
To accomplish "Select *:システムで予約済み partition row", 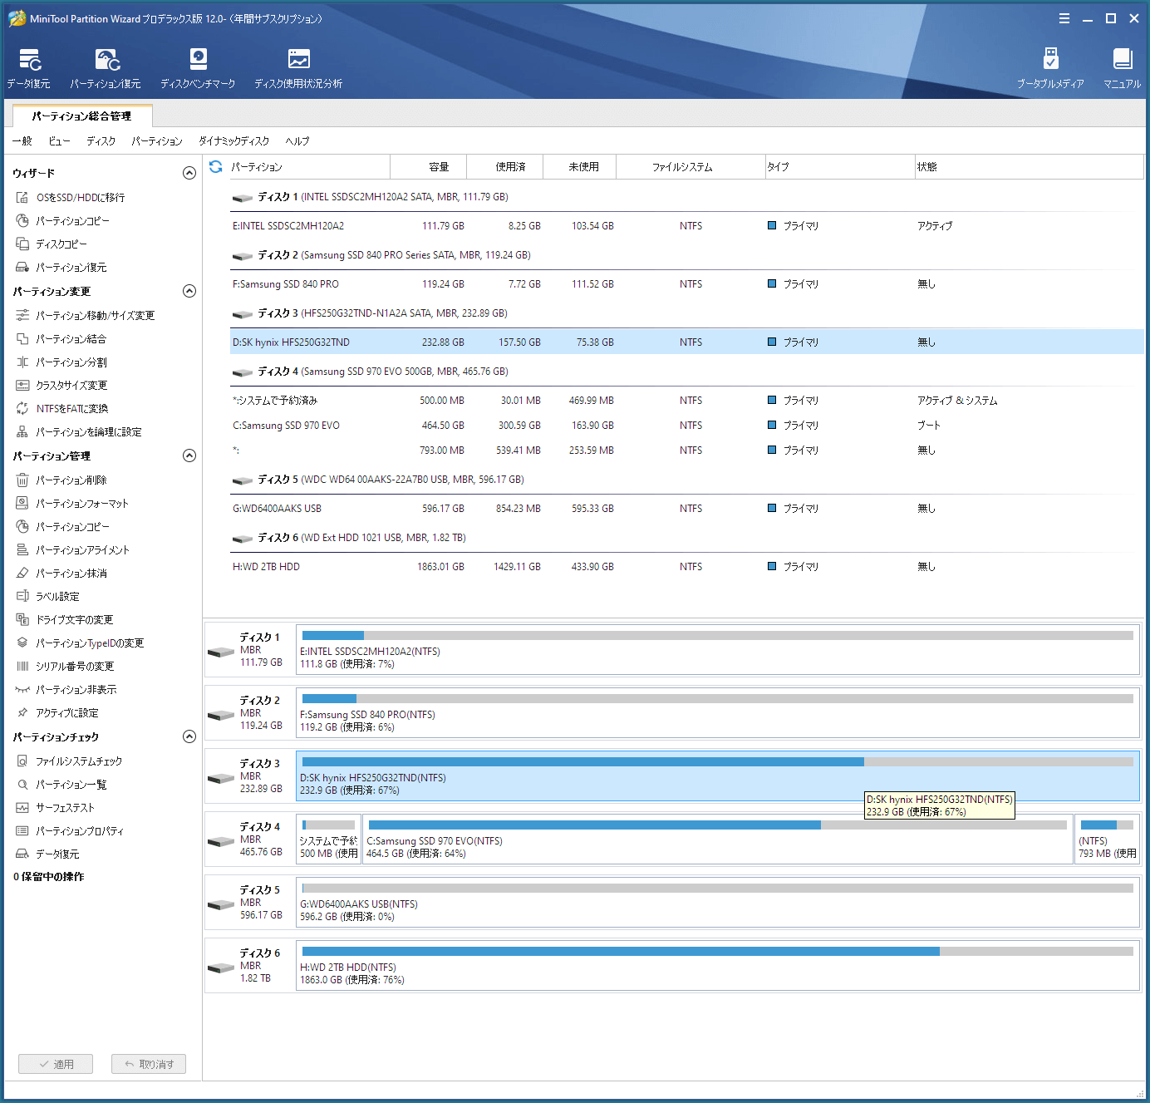I will point(686,401).
